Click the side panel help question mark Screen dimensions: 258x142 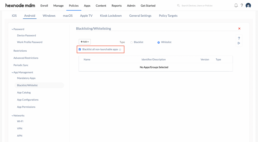coord(239,38)
